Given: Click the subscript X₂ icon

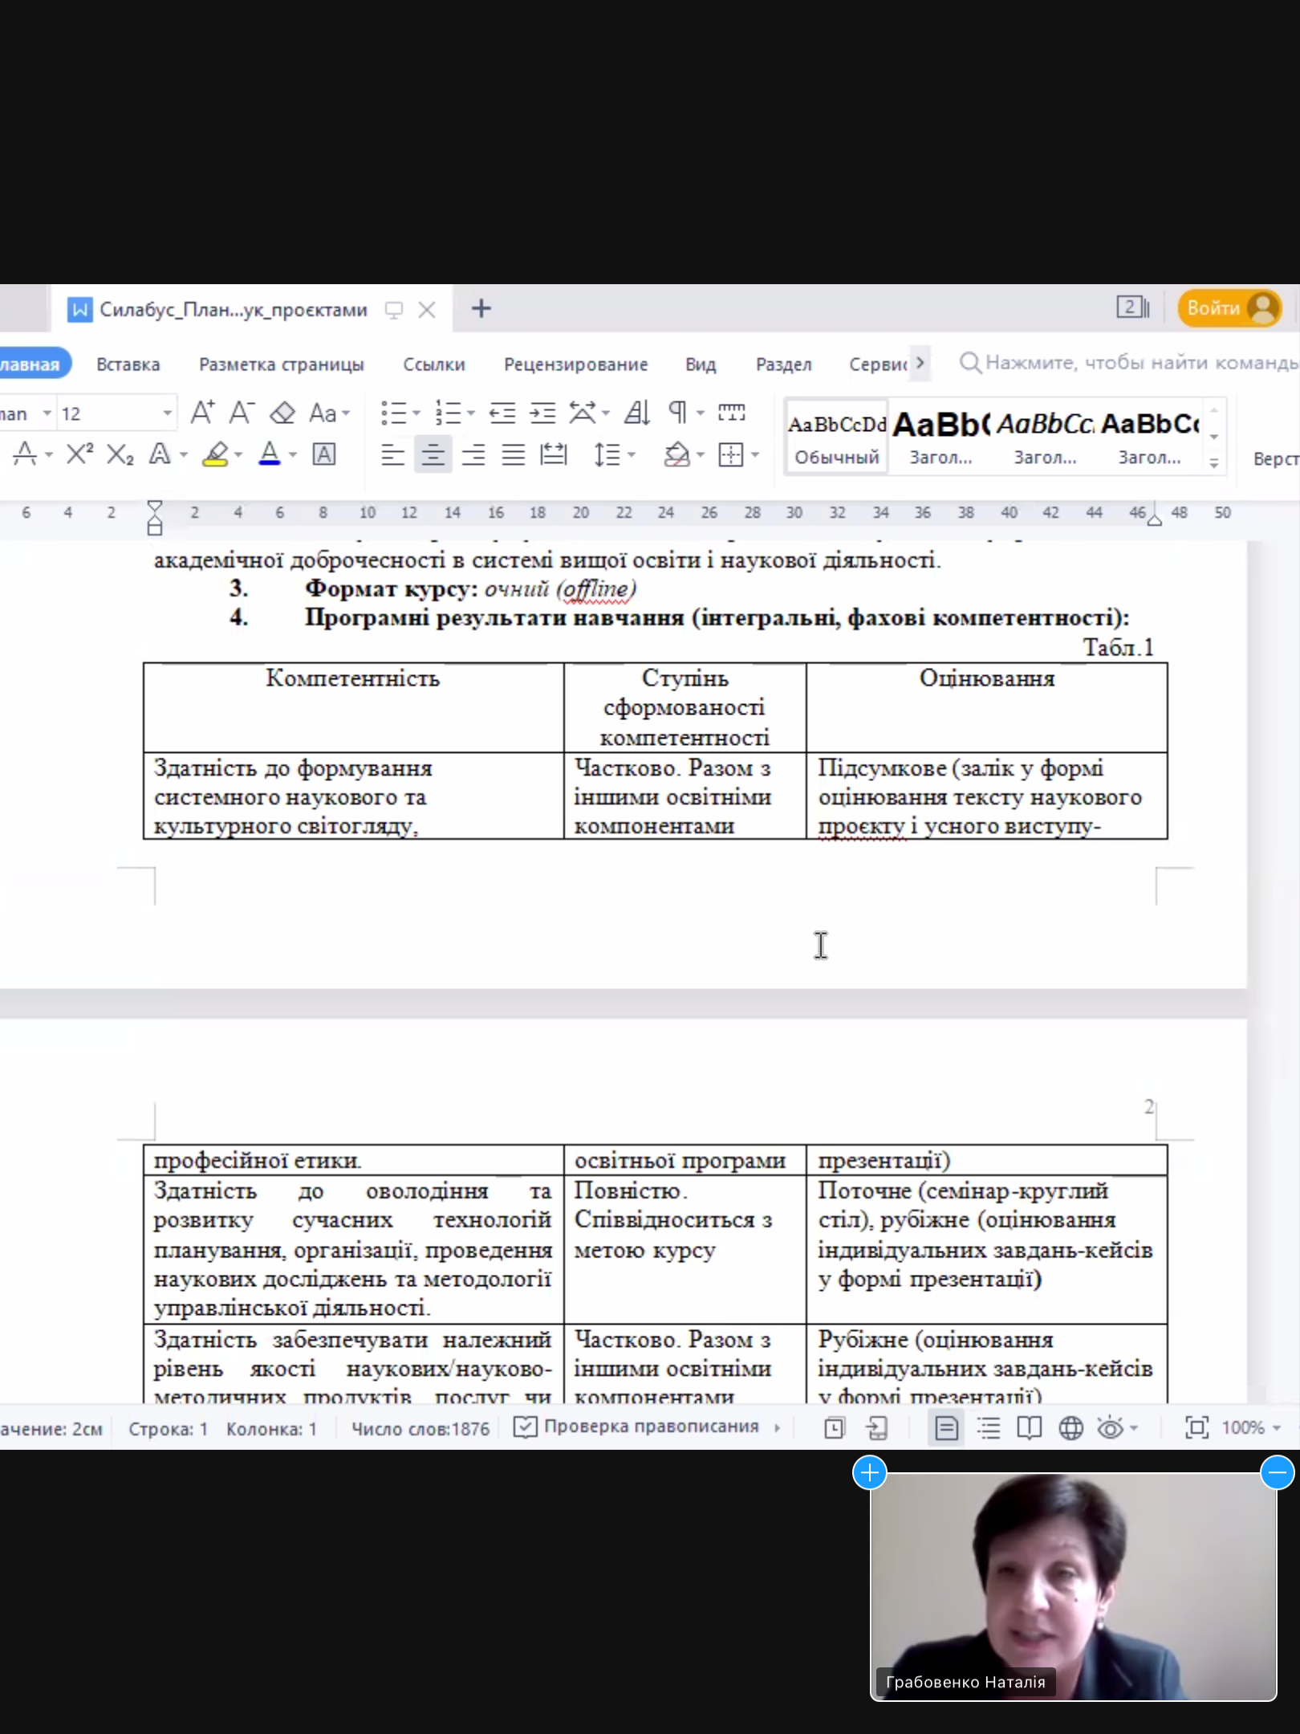Looking at the screenshot, I should [120, 454].
